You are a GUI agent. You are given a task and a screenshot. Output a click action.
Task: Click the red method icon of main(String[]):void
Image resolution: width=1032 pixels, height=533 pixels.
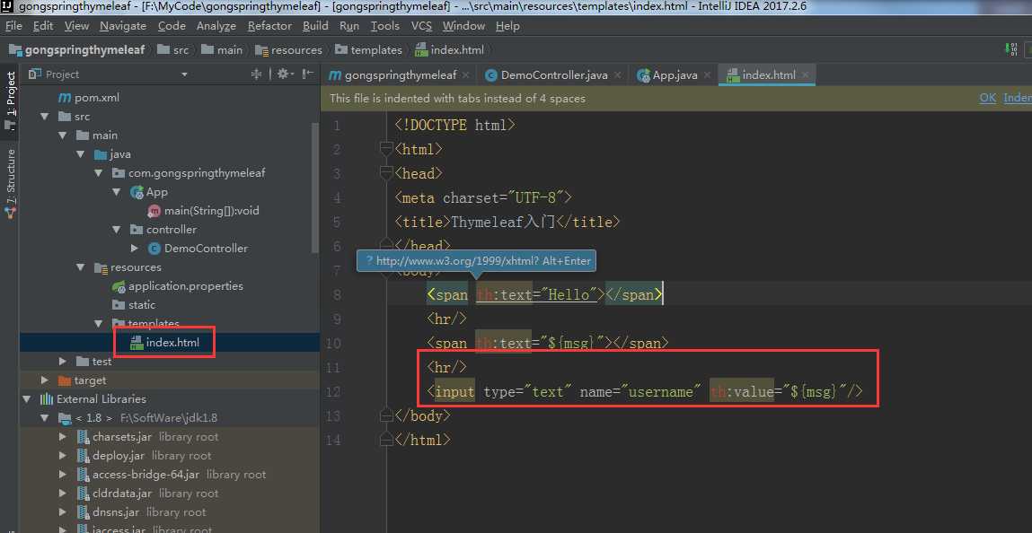(154, 211)
